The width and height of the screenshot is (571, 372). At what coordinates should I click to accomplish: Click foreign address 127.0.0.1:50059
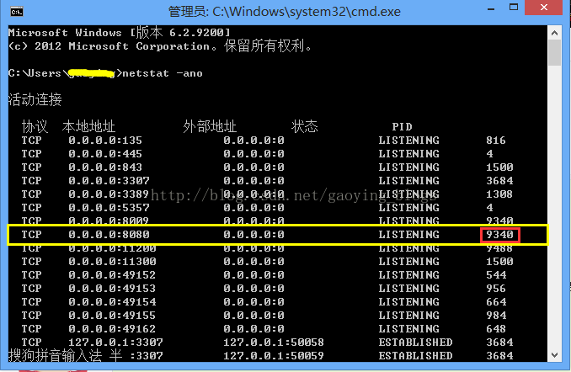pos(274,356)
